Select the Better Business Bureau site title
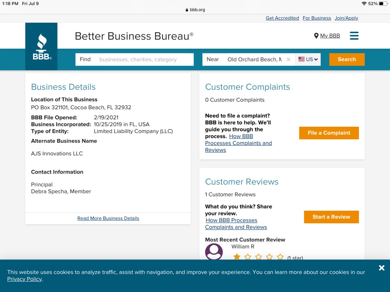The image size is (390, 292). [134, 36]
